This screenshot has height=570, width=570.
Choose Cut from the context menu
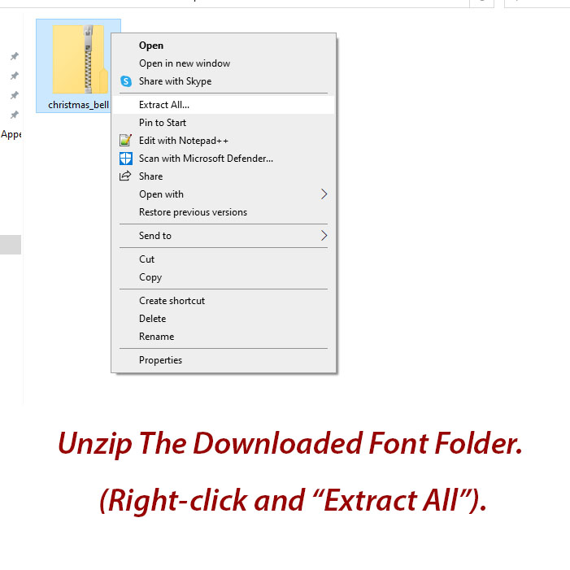tap(224, 259)
